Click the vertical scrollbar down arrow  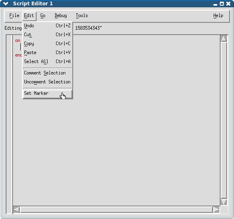tap(224, 202)
